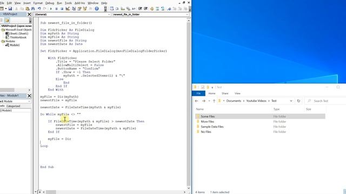Close the Properties pane
The image size is (346, 194).
click(29, 96)
